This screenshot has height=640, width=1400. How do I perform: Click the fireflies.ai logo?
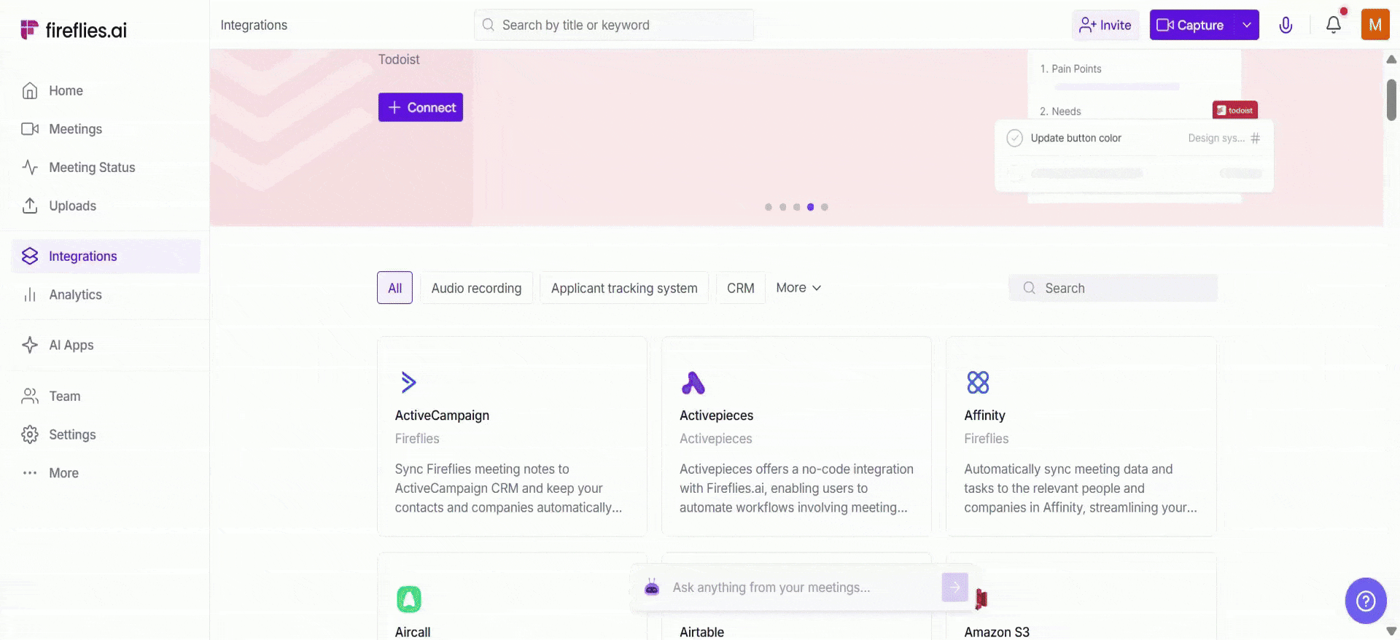pyautogui.click(x=74, y=30)
